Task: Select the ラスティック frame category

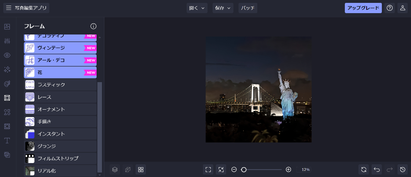Action: (x=60, y=85)
